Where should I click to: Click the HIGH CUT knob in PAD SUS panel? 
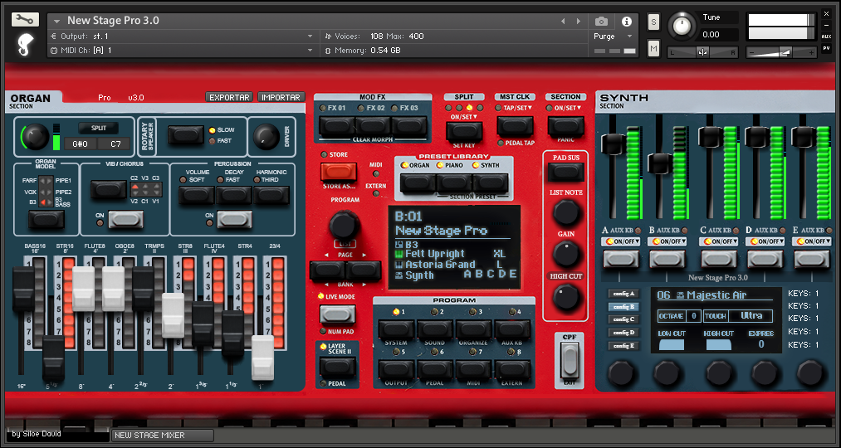click(566, 296)
